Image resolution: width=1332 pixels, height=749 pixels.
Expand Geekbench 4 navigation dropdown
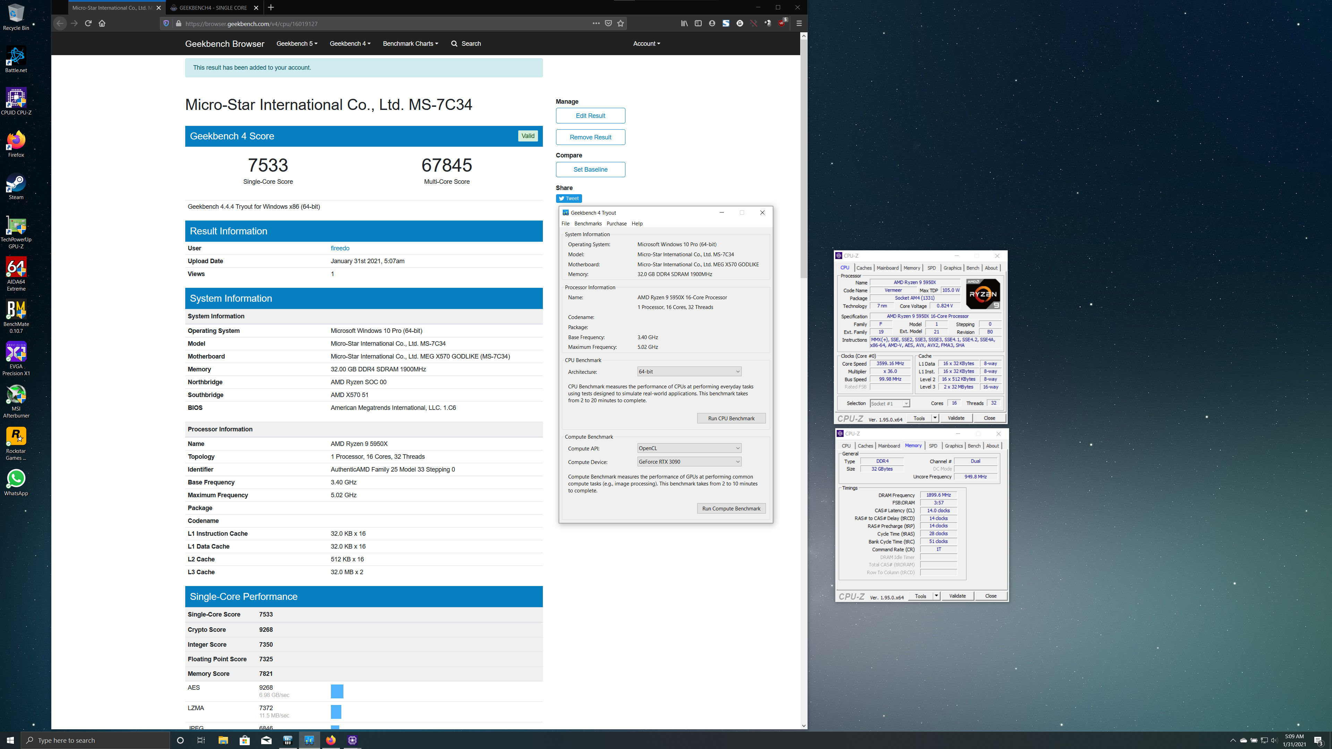350,43
